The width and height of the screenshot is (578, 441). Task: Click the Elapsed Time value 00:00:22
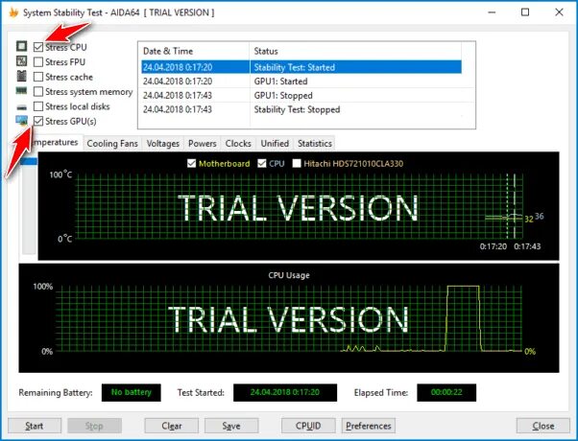(446, 392)
